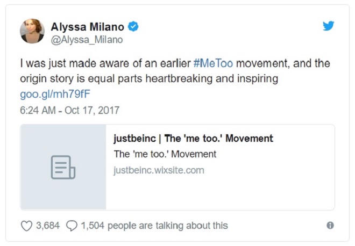Click the Twitter bird logo
The width and height of the screenshot is (355, 246).
(328, 25)
